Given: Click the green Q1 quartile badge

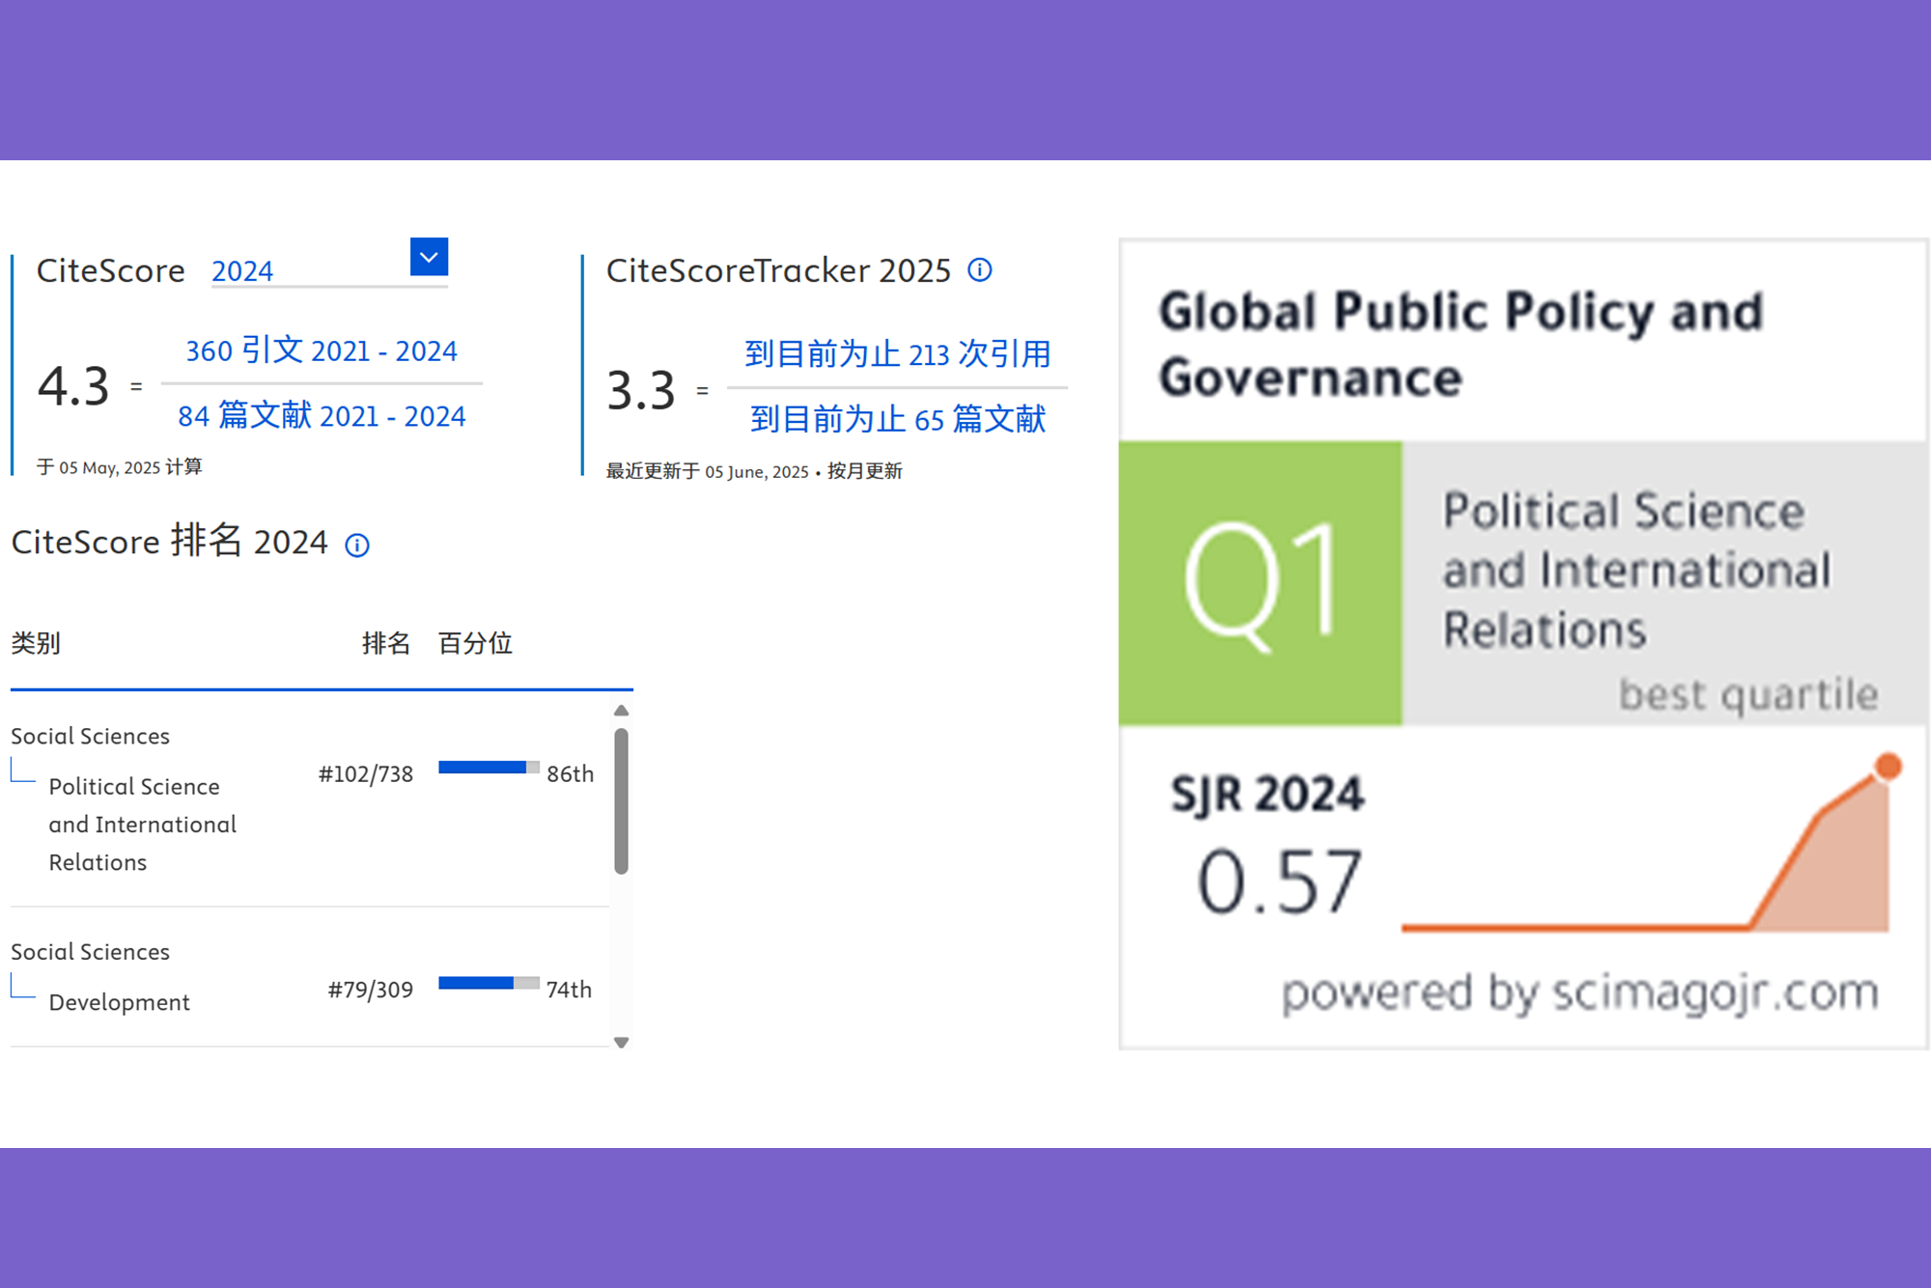Looking at the screenshot, I should pyautogui.click(x=1260, y=583).
